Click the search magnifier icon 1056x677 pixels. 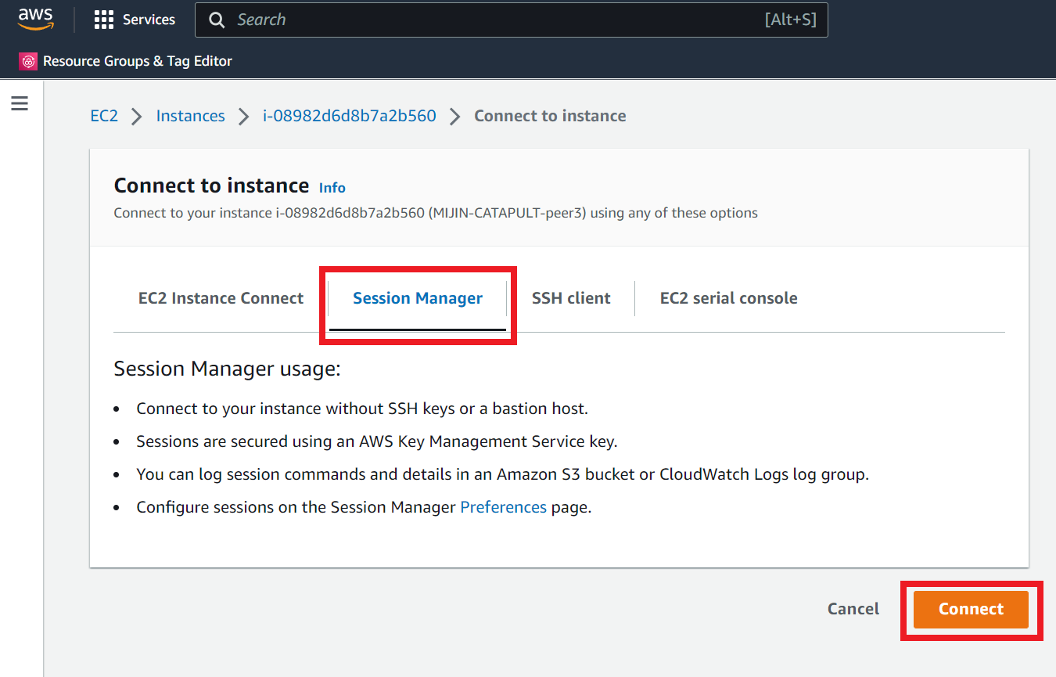217,20
